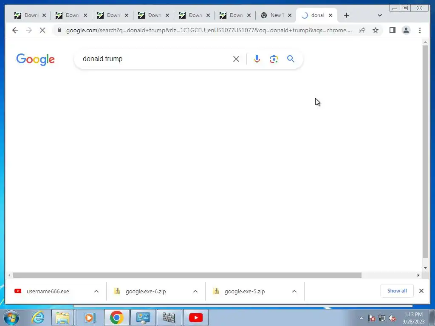The image size is (435, 326).
Task: Show hidden system tray icons
Action: tap(361, 318)
